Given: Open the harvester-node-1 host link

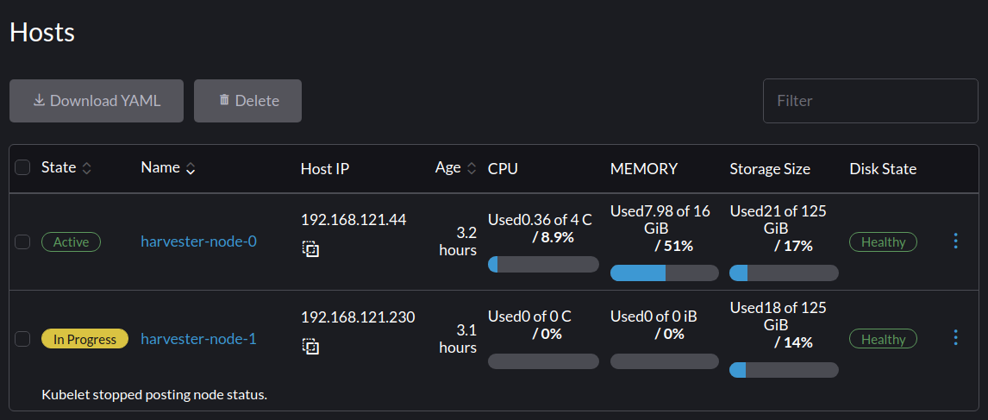Looking at the screenshot, I should tap(198, 339).
